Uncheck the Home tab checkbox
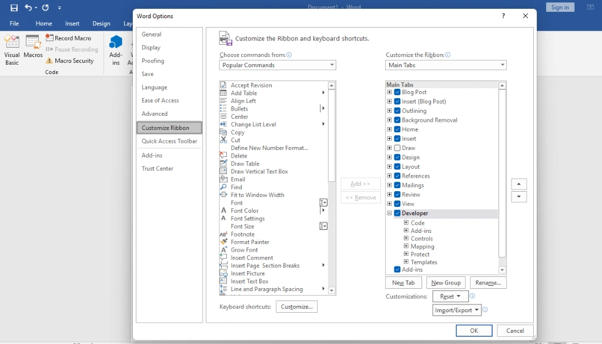The image size is (602, 344). click(397, 129)
